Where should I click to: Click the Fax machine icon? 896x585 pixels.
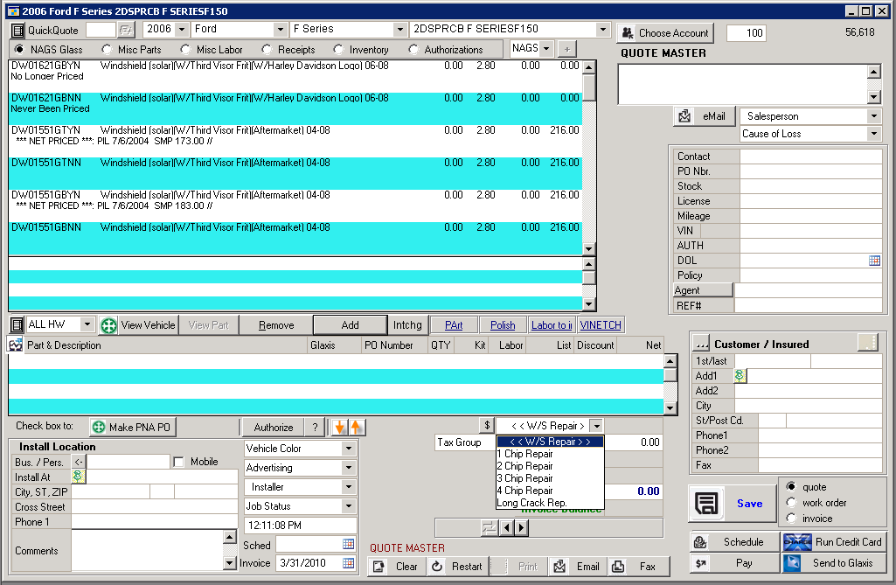[618, 566]
